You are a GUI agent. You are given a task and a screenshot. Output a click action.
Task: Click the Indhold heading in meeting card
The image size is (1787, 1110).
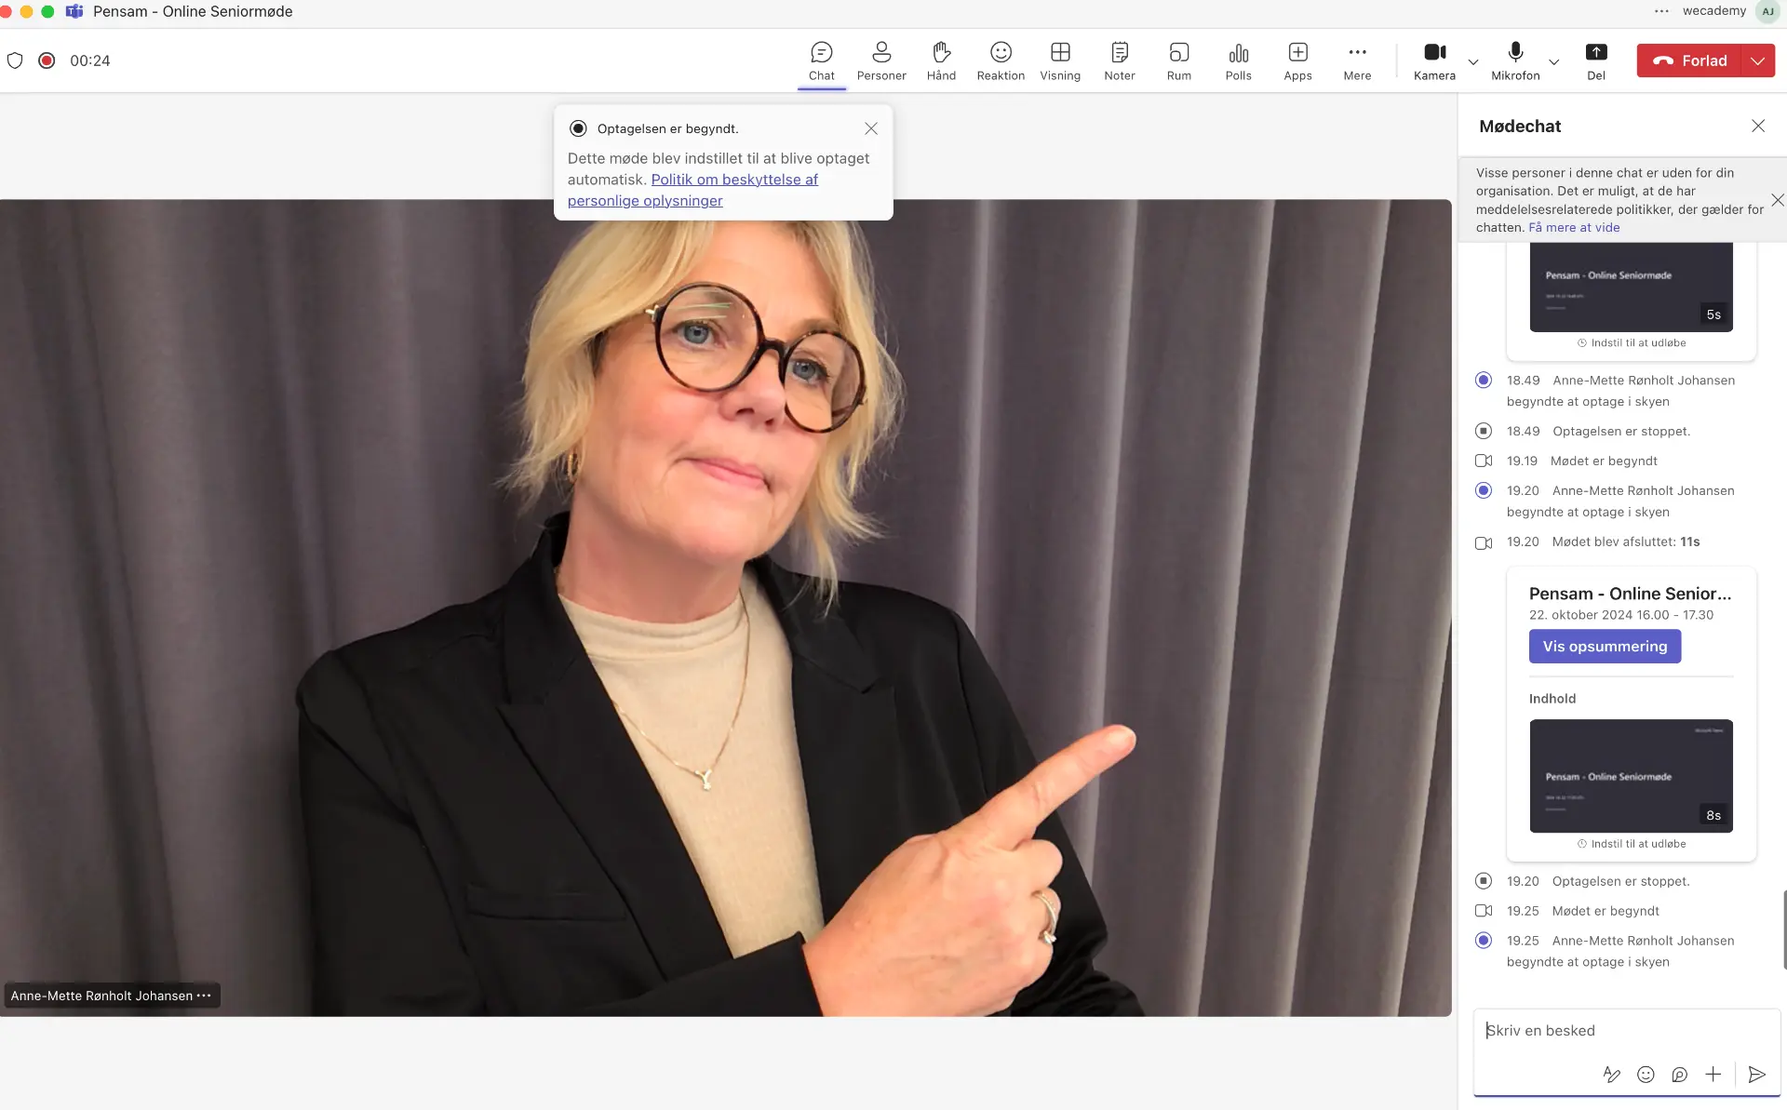point(1552,699)
